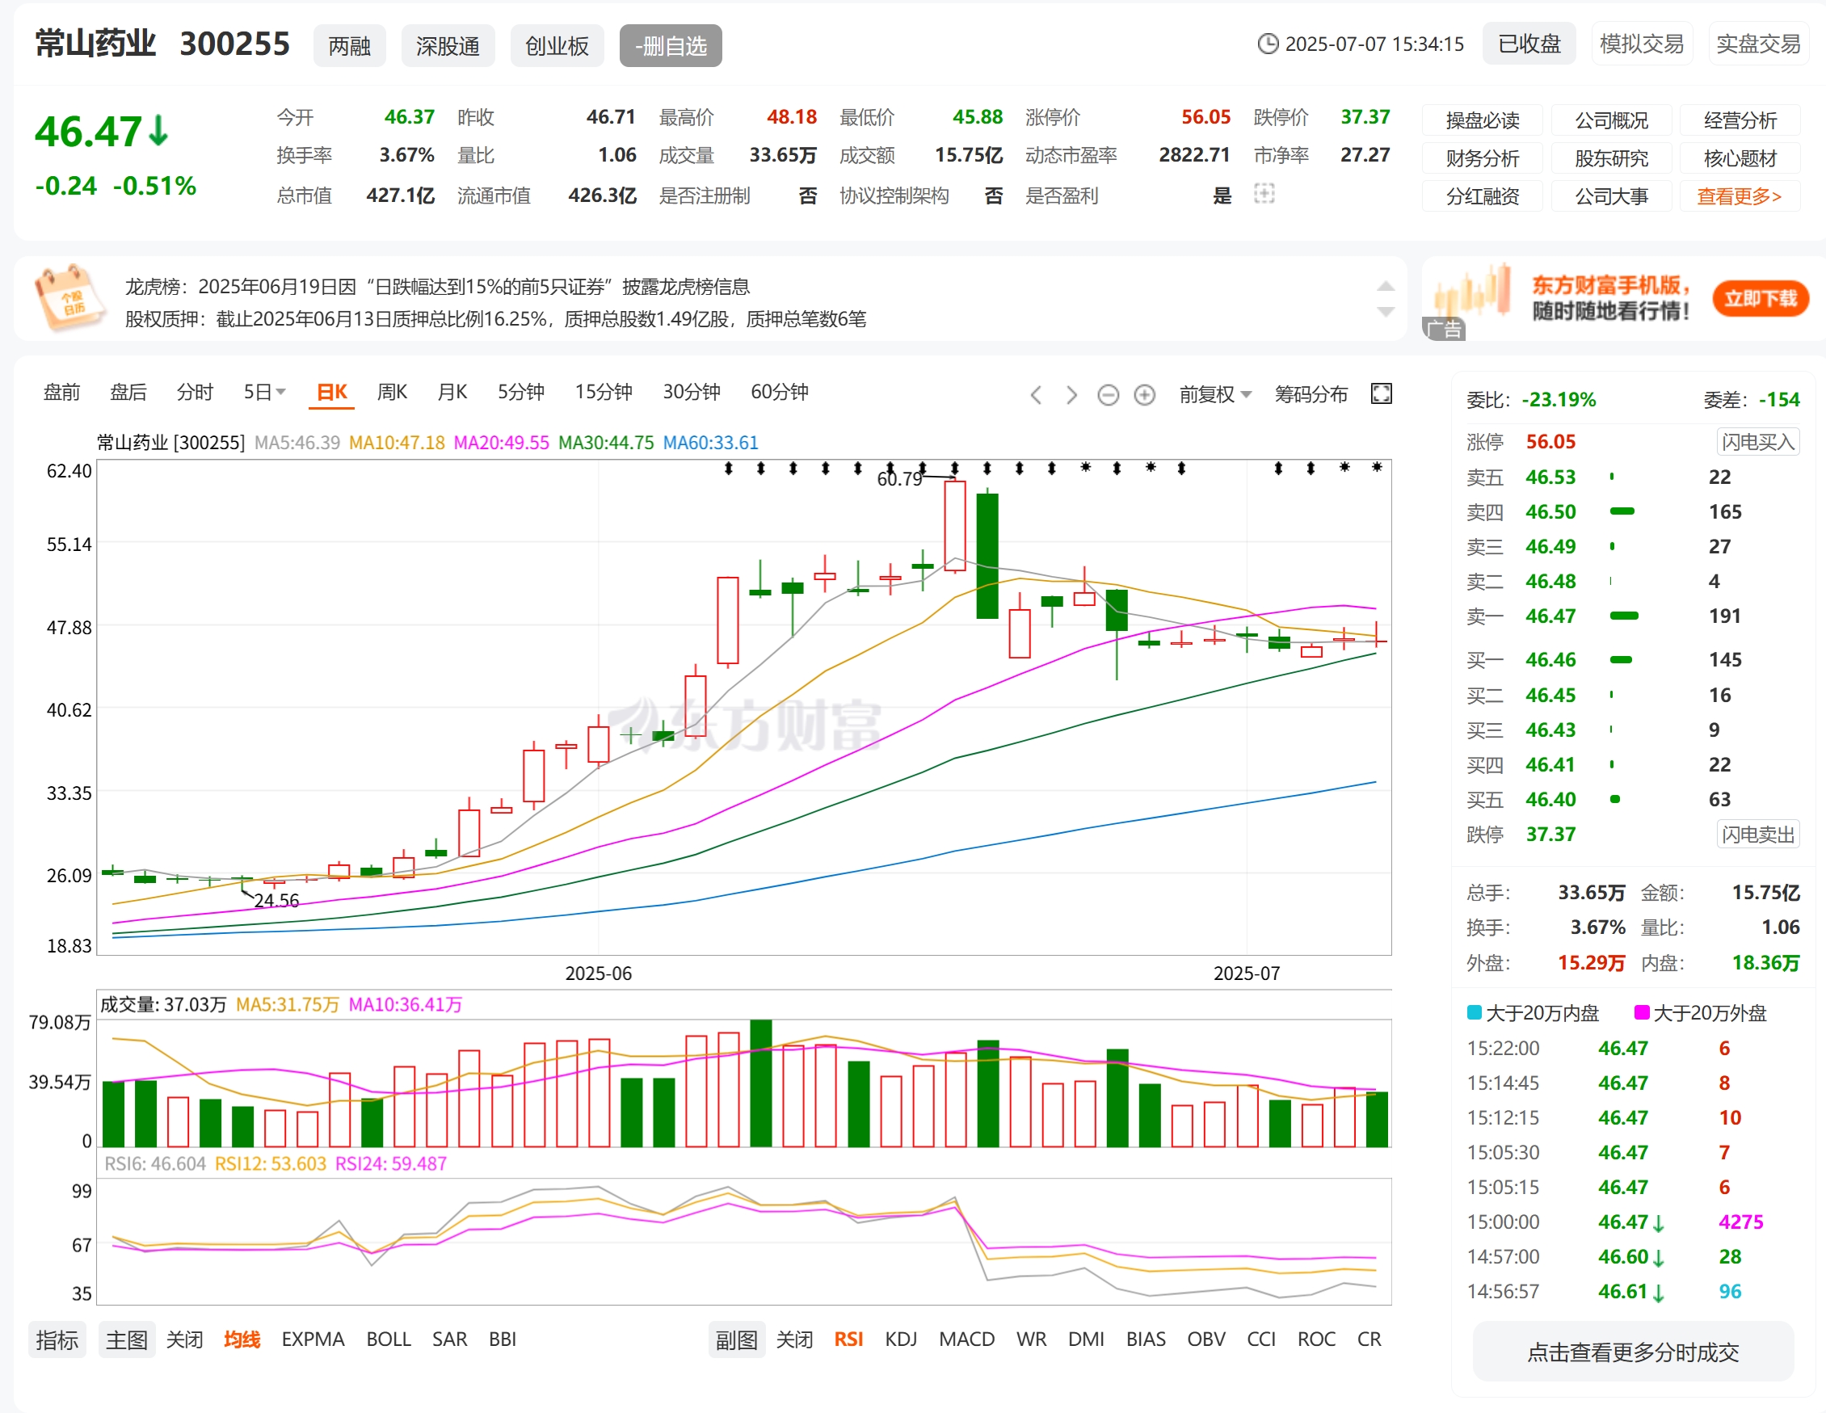1826x1413 pixels.
Task: Click the 创业板 tag
Action: pyautogui.click(x=557, y=46)
